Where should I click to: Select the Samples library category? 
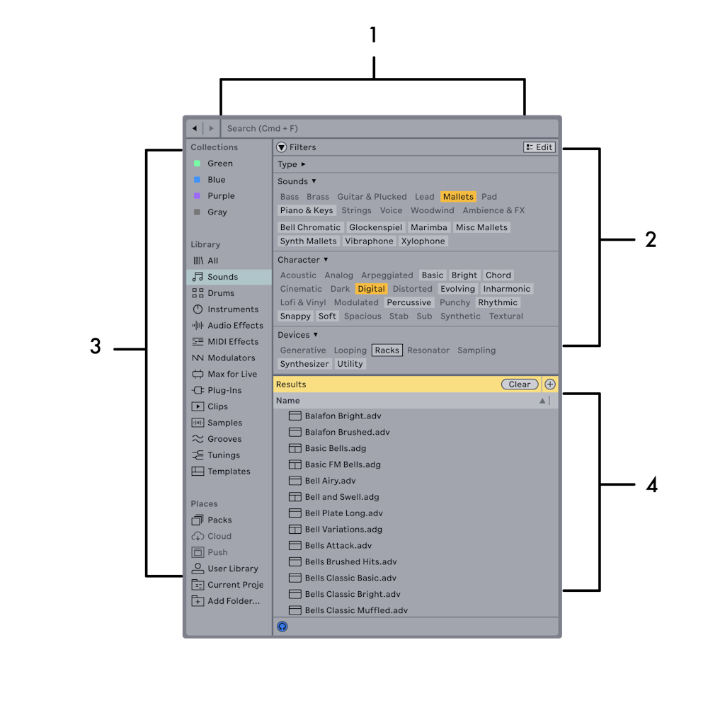coord(223,423)
